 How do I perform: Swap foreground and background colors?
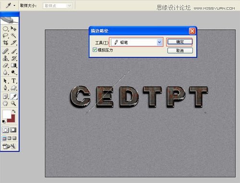(14, 111)
